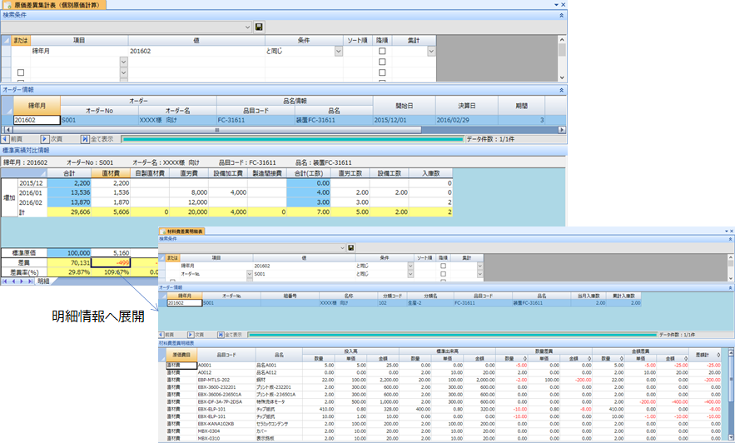Screen dimensions: 735x443
Task: Click the 原価費目 column header in 材料費差異明細表
Action: click(x=181, y=355)
